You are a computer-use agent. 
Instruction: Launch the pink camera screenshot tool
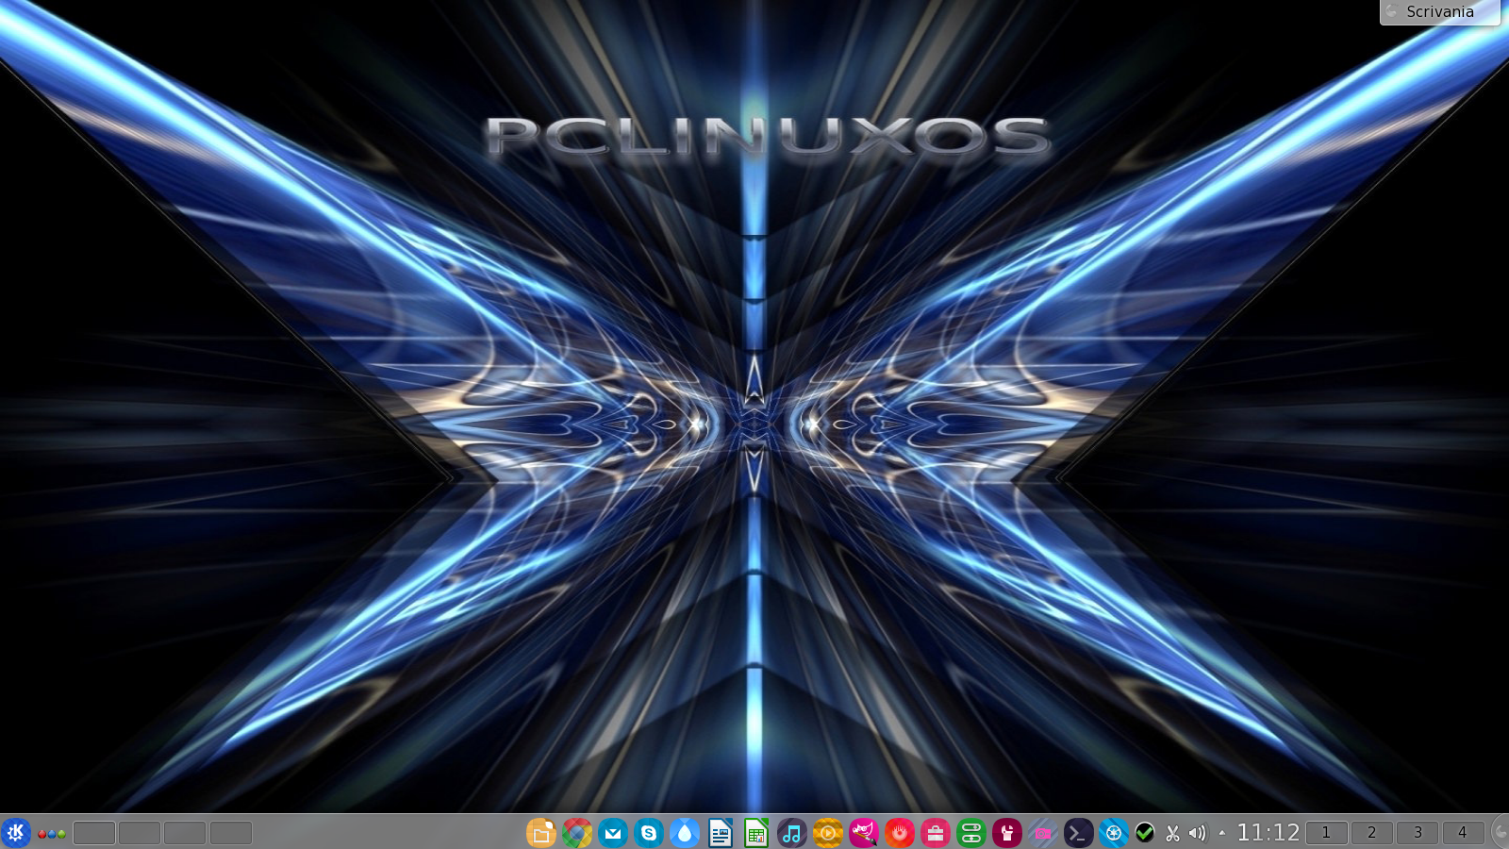1043,833
